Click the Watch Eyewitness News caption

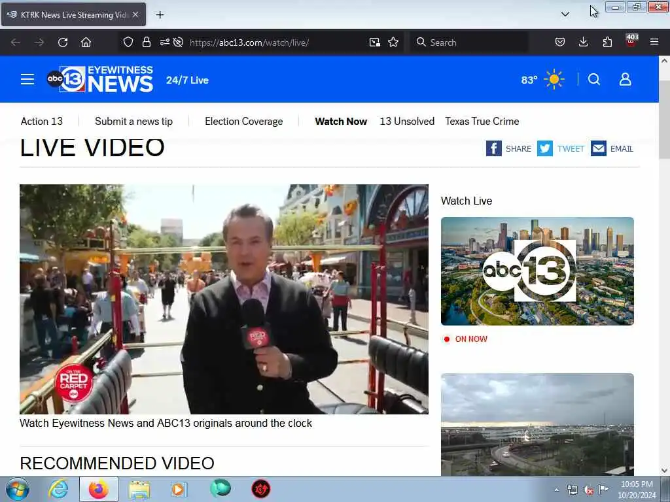click(166, 423)
